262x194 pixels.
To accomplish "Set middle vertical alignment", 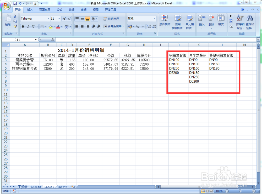I will (82, 19).
